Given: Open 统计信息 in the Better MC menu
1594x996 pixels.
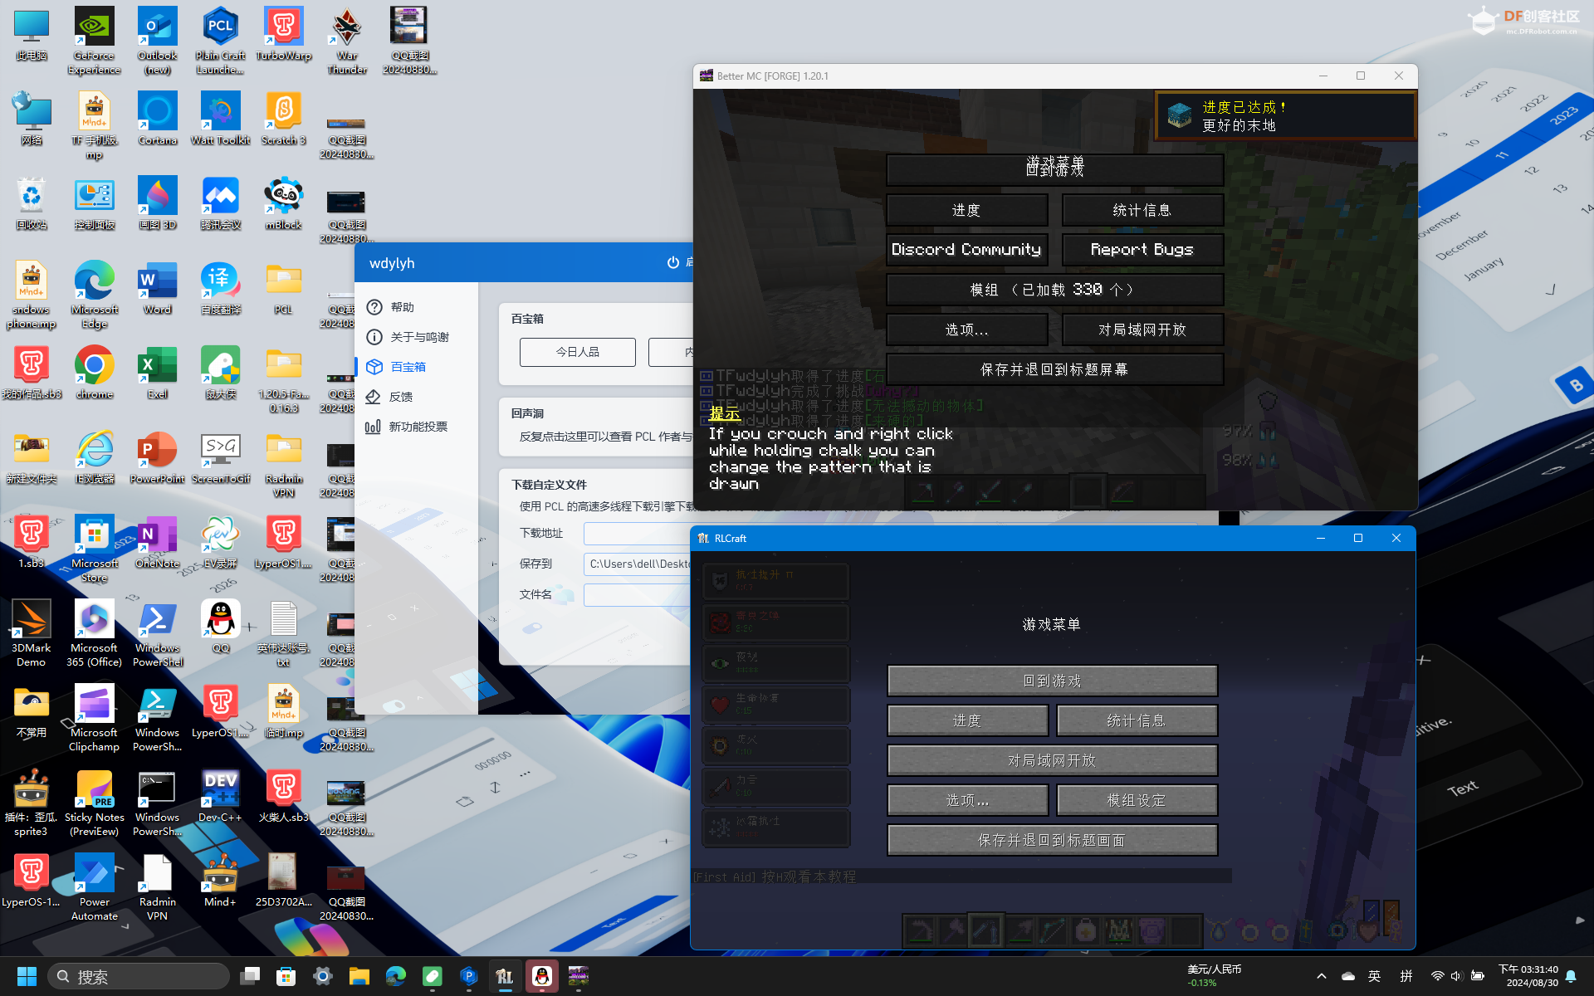Looking at the screenshot, I should pyautogui.click(x=1142, y=210).
